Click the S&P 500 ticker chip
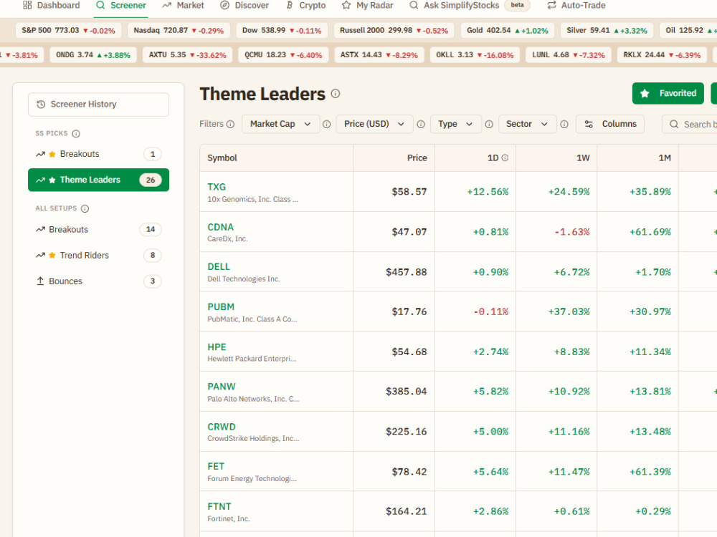This screenshot has height=537, width=717. pyautogui.click(x=68, y=31)
